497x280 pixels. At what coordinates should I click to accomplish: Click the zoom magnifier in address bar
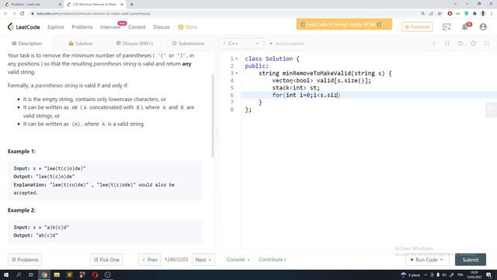(x=422, y=13)
